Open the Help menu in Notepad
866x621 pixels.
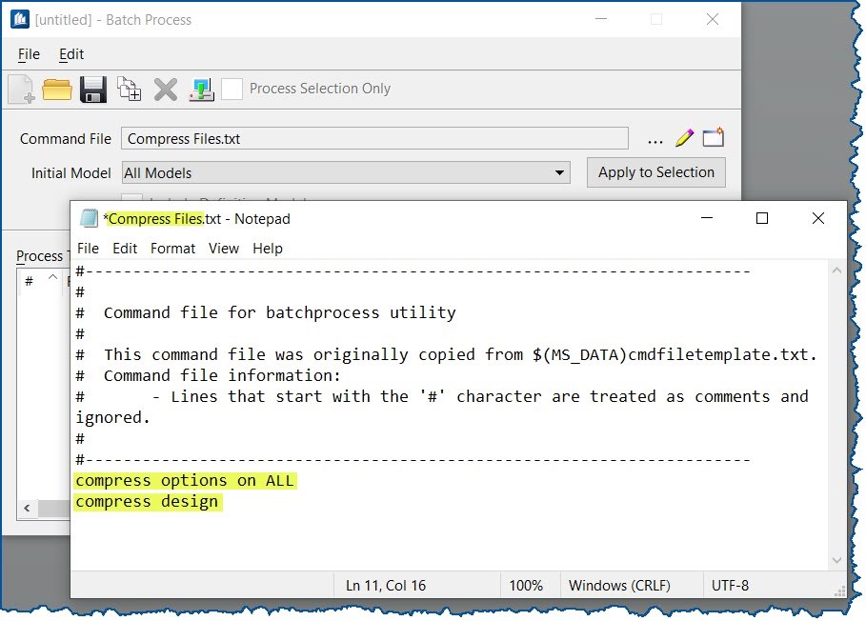268,249
